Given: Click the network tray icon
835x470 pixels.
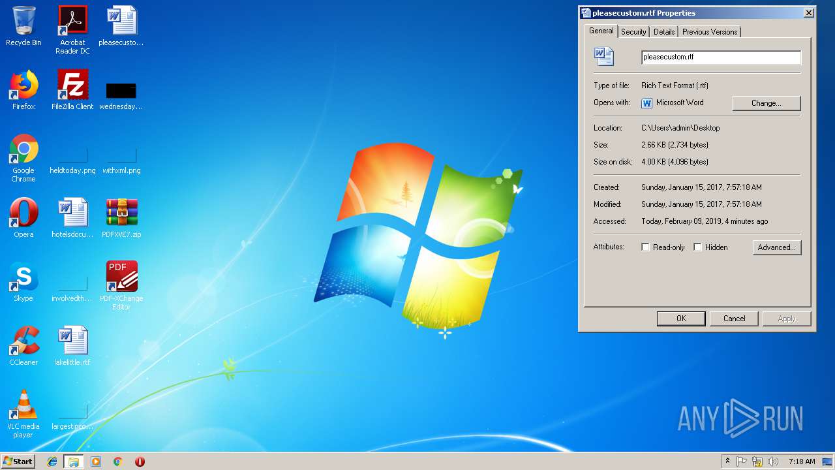Looking at the screenshot, I should coord(757,462).
